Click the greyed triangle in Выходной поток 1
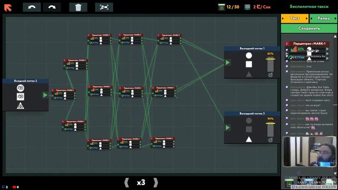The width and height of the screenshot is (338, 190). pos(249,74)
